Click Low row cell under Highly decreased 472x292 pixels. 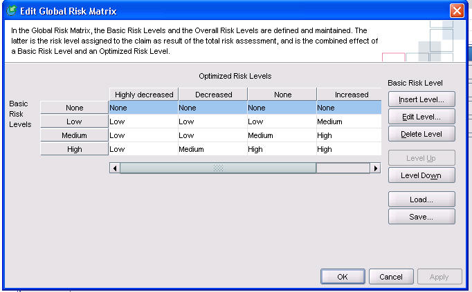[143, 121]
